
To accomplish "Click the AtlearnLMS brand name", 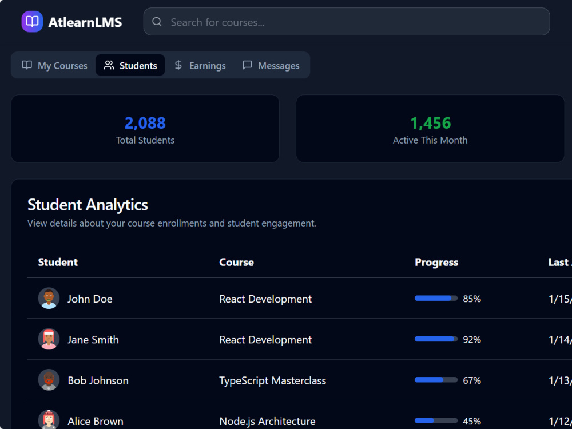I will coord(85,22).
